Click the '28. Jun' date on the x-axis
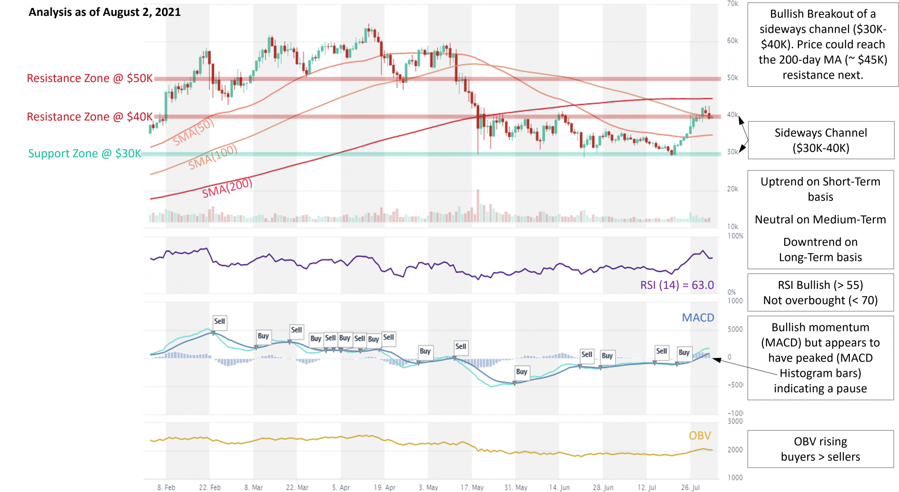 point(603,487)
